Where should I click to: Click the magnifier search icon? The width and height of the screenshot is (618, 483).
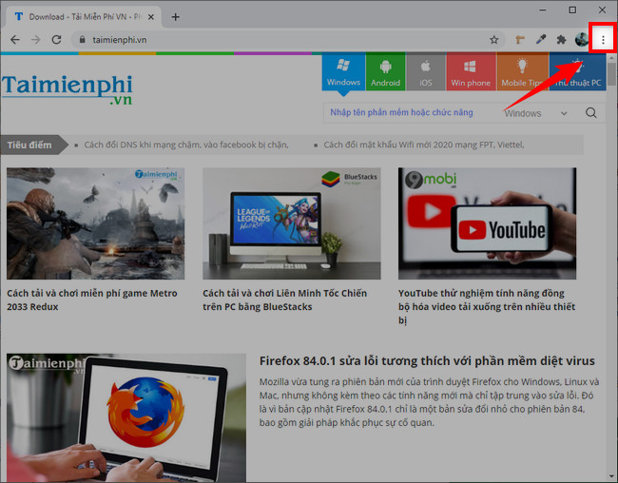pyautogui.click(x=590, y=113)
